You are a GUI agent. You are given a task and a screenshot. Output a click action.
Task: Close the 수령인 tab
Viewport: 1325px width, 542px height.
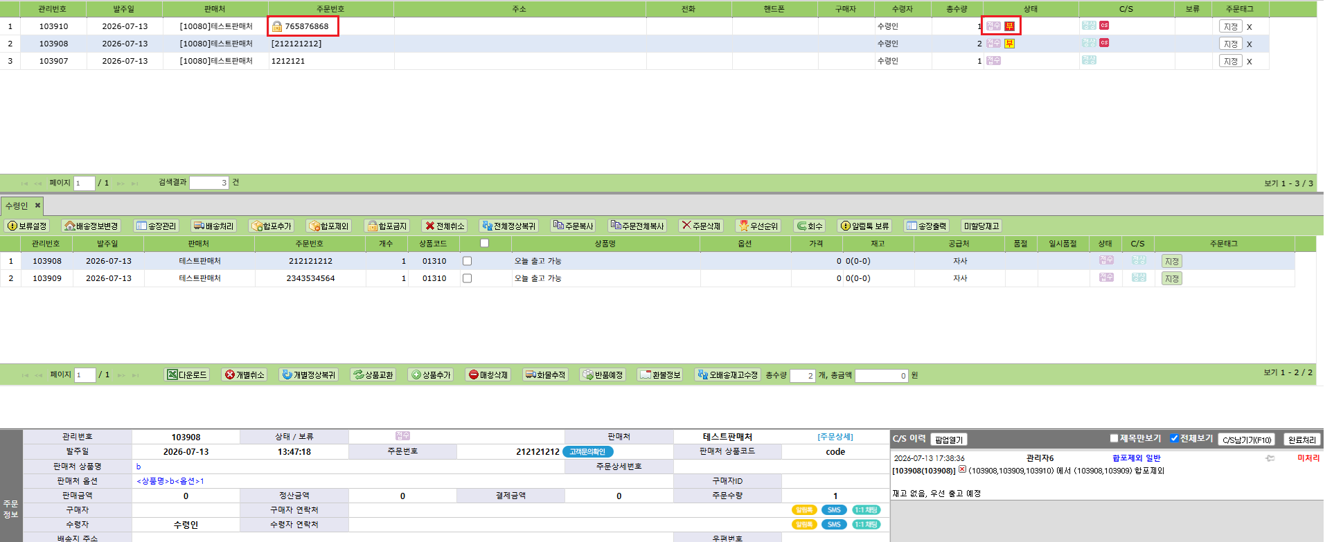click(x=38, y=205)
